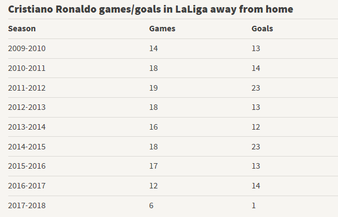This screenshot has height=217, width=338.
Task: Click the 2011-2012 season cell
Action: tap(27, 88)
